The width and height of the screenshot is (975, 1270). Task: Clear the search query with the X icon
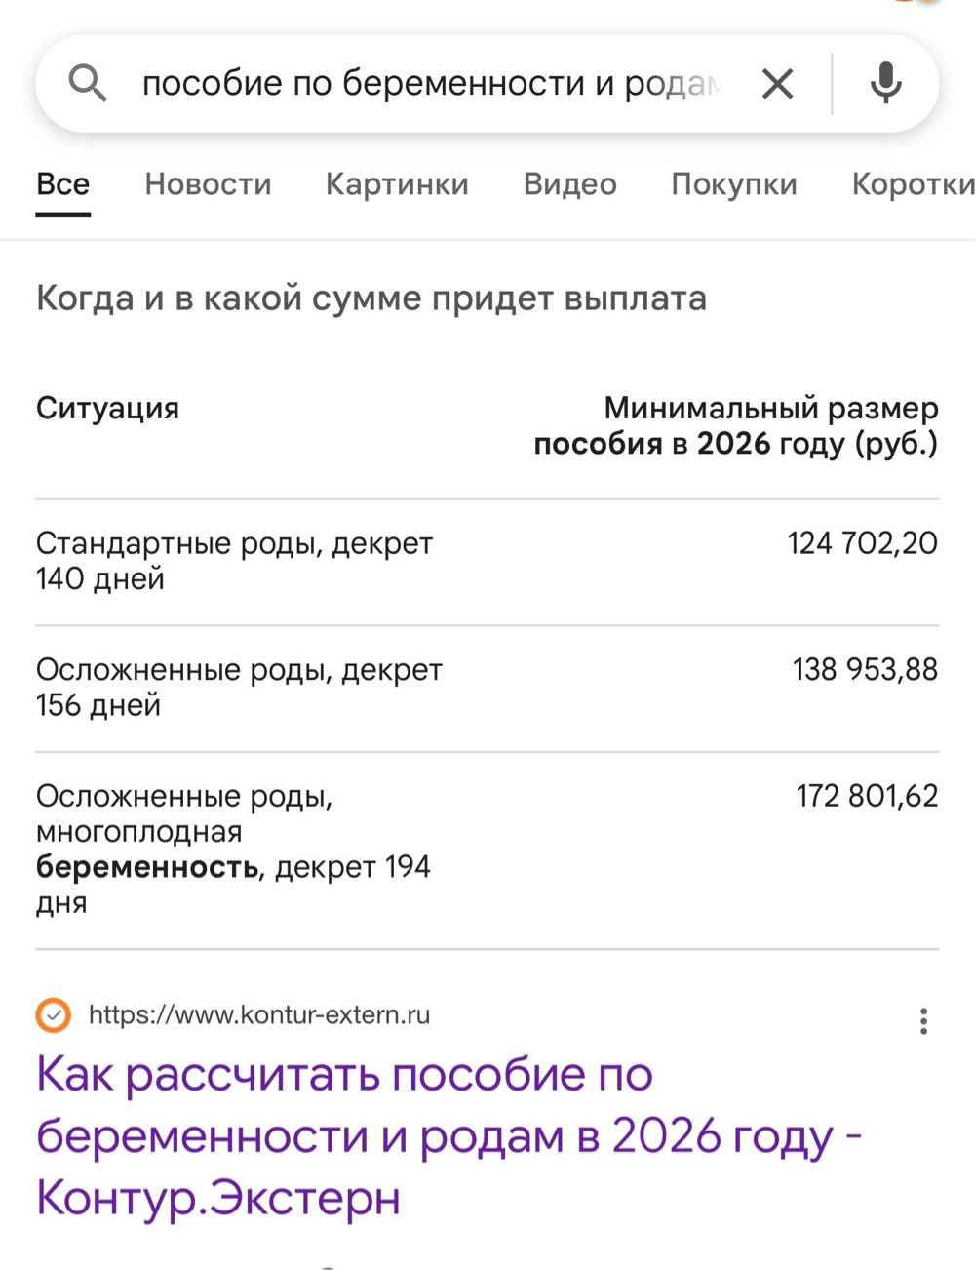point(777,84)
